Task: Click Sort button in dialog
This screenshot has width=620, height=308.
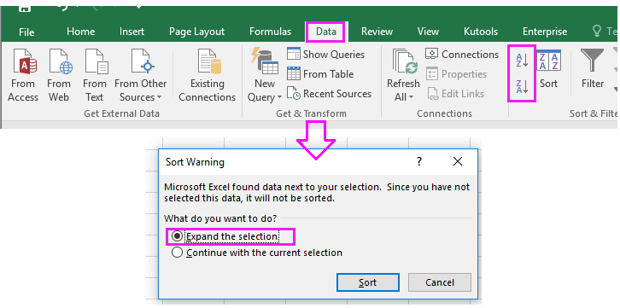Action: pyautogui.click(x=368, y=282)
